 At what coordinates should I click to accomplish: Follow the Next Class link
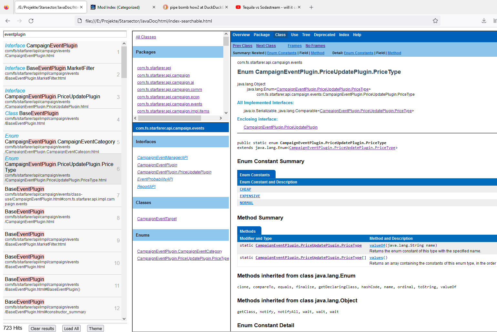click(266, 46)
